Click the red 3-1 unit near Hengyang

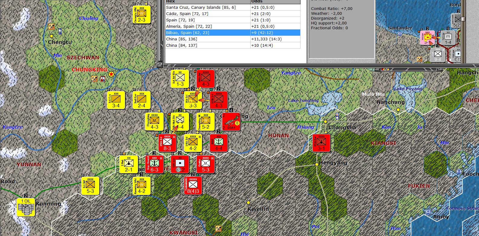tap(321, 143)
